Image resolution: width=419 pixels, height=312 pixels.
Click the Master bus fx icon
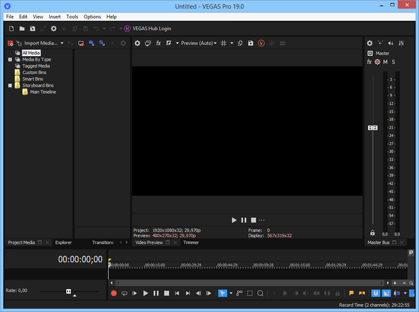click(369, 61)
